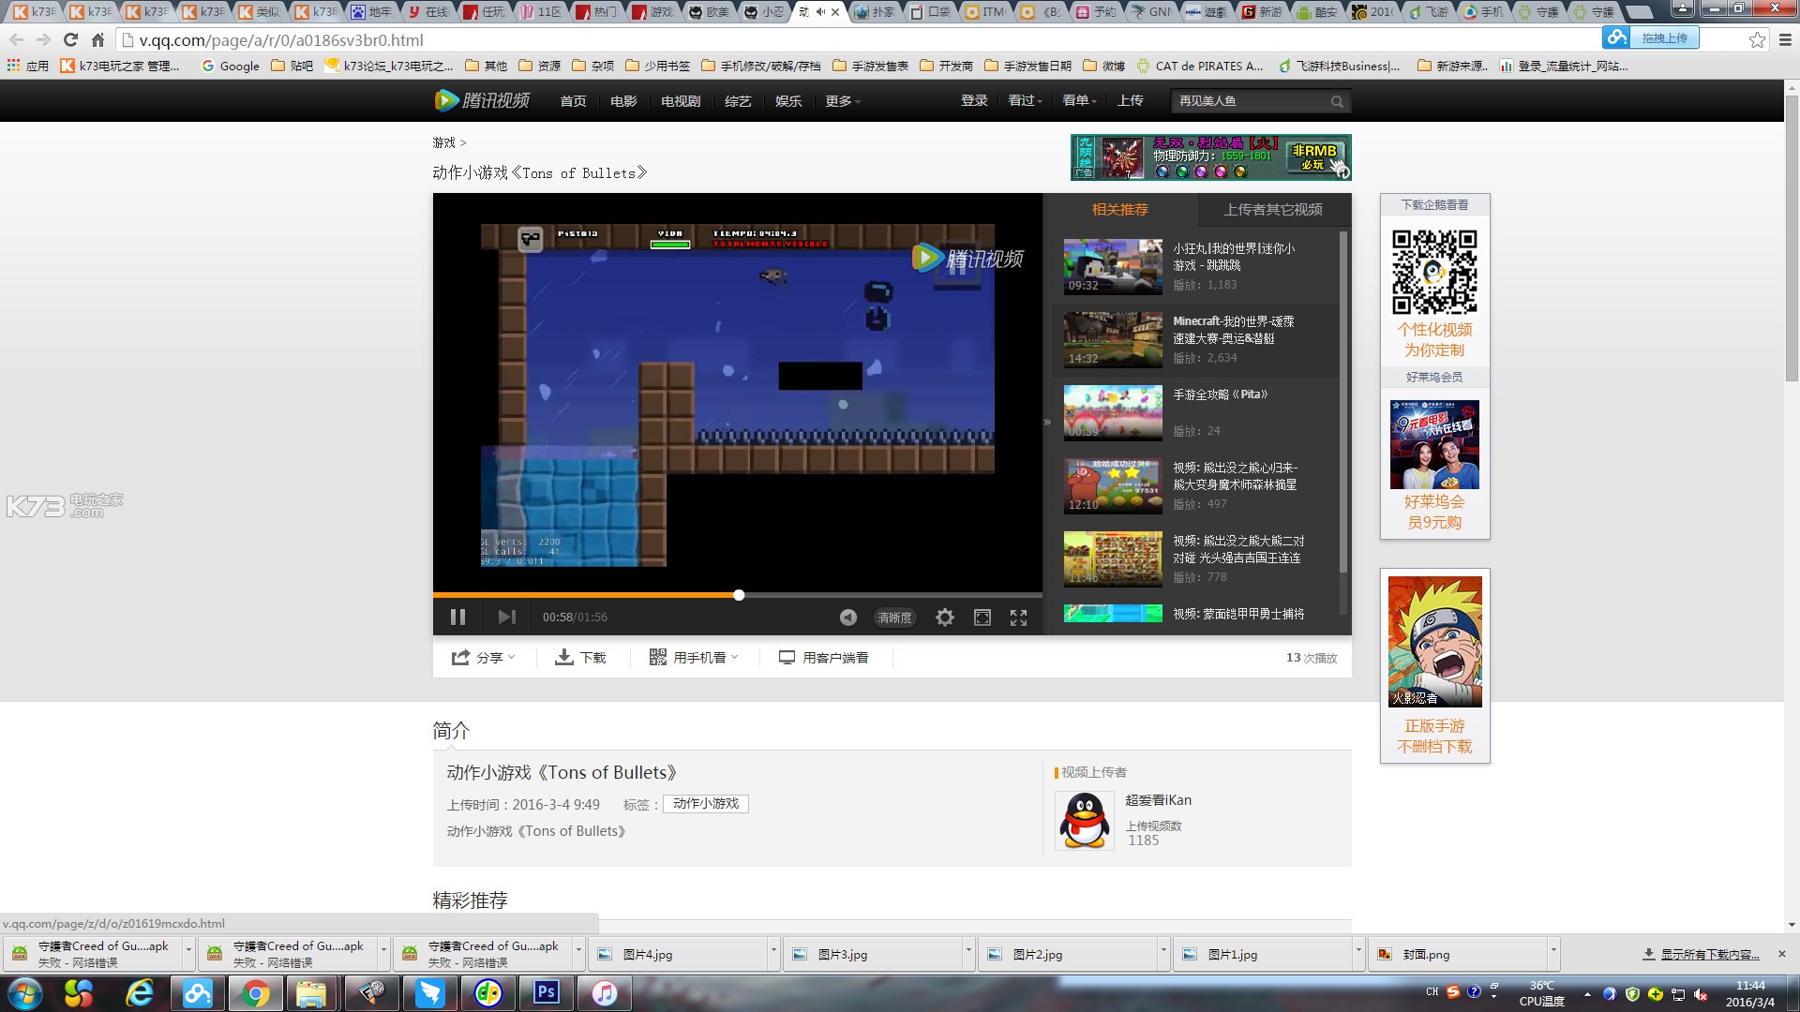Click the top game banner advertisement
This screenshot has width=1800, height=1012.
(1210, 157)
